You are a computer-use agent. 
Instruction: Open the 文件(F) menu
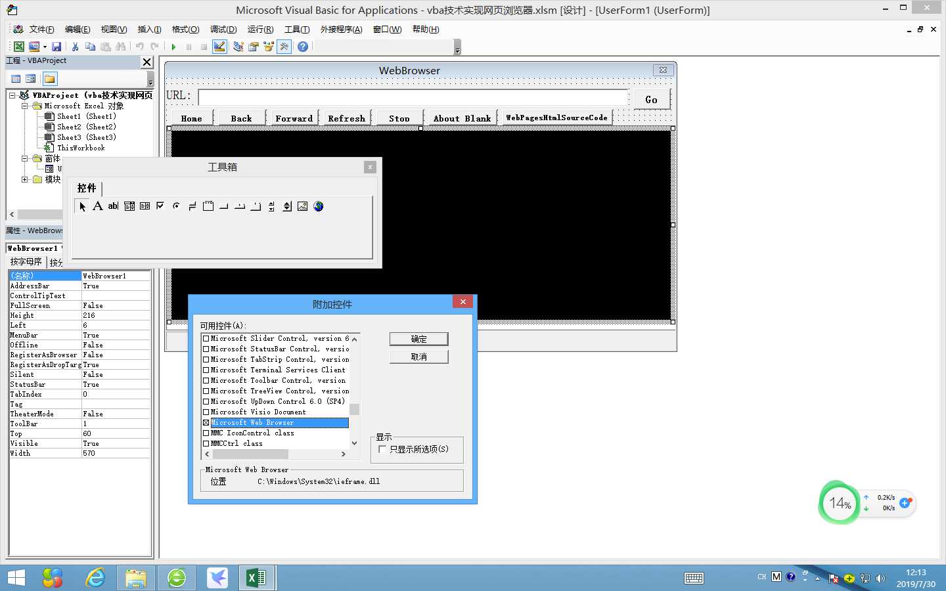(x=41, y=30)
